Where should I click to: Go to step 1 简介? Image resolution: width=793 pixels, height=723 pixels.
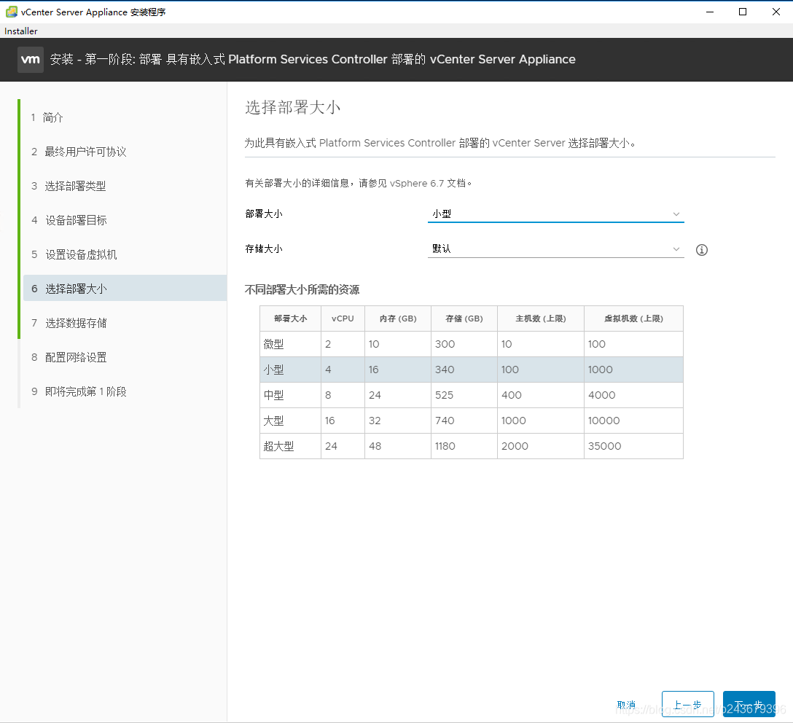pos(47,117)
